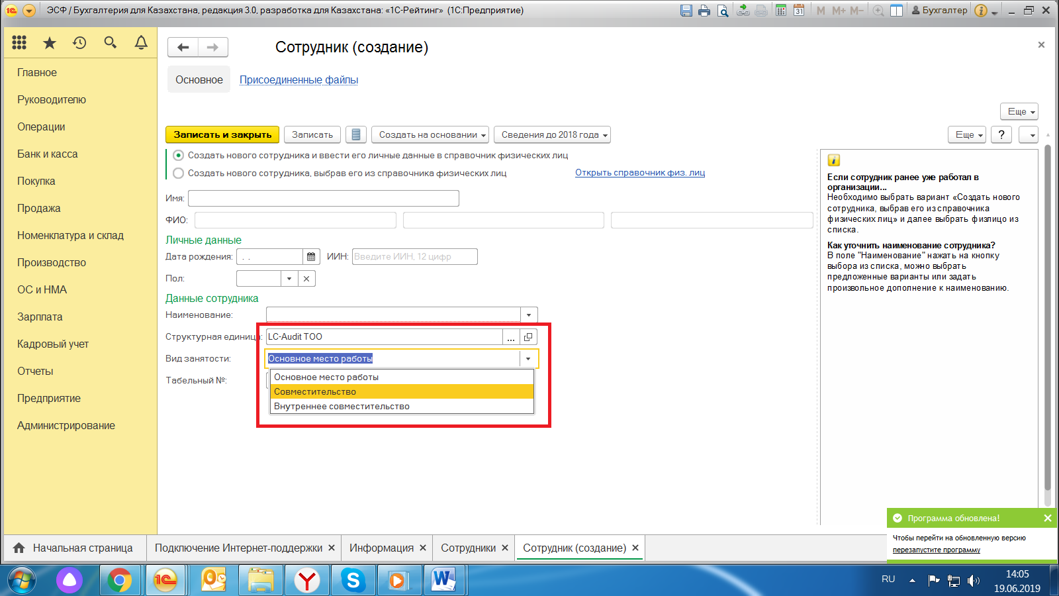Toggle the panel layout icon in title bar
This screenshot has width=1059, height=596.
tap(897, 11)
